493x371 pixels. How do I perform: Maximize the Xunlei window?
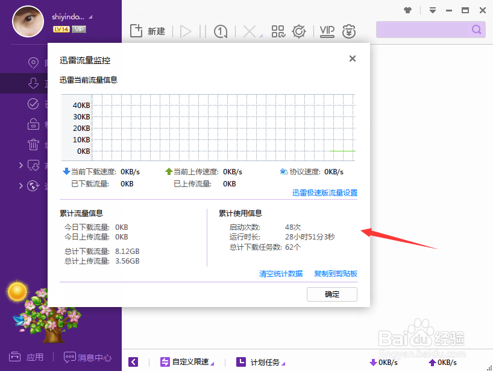[465, 10]
